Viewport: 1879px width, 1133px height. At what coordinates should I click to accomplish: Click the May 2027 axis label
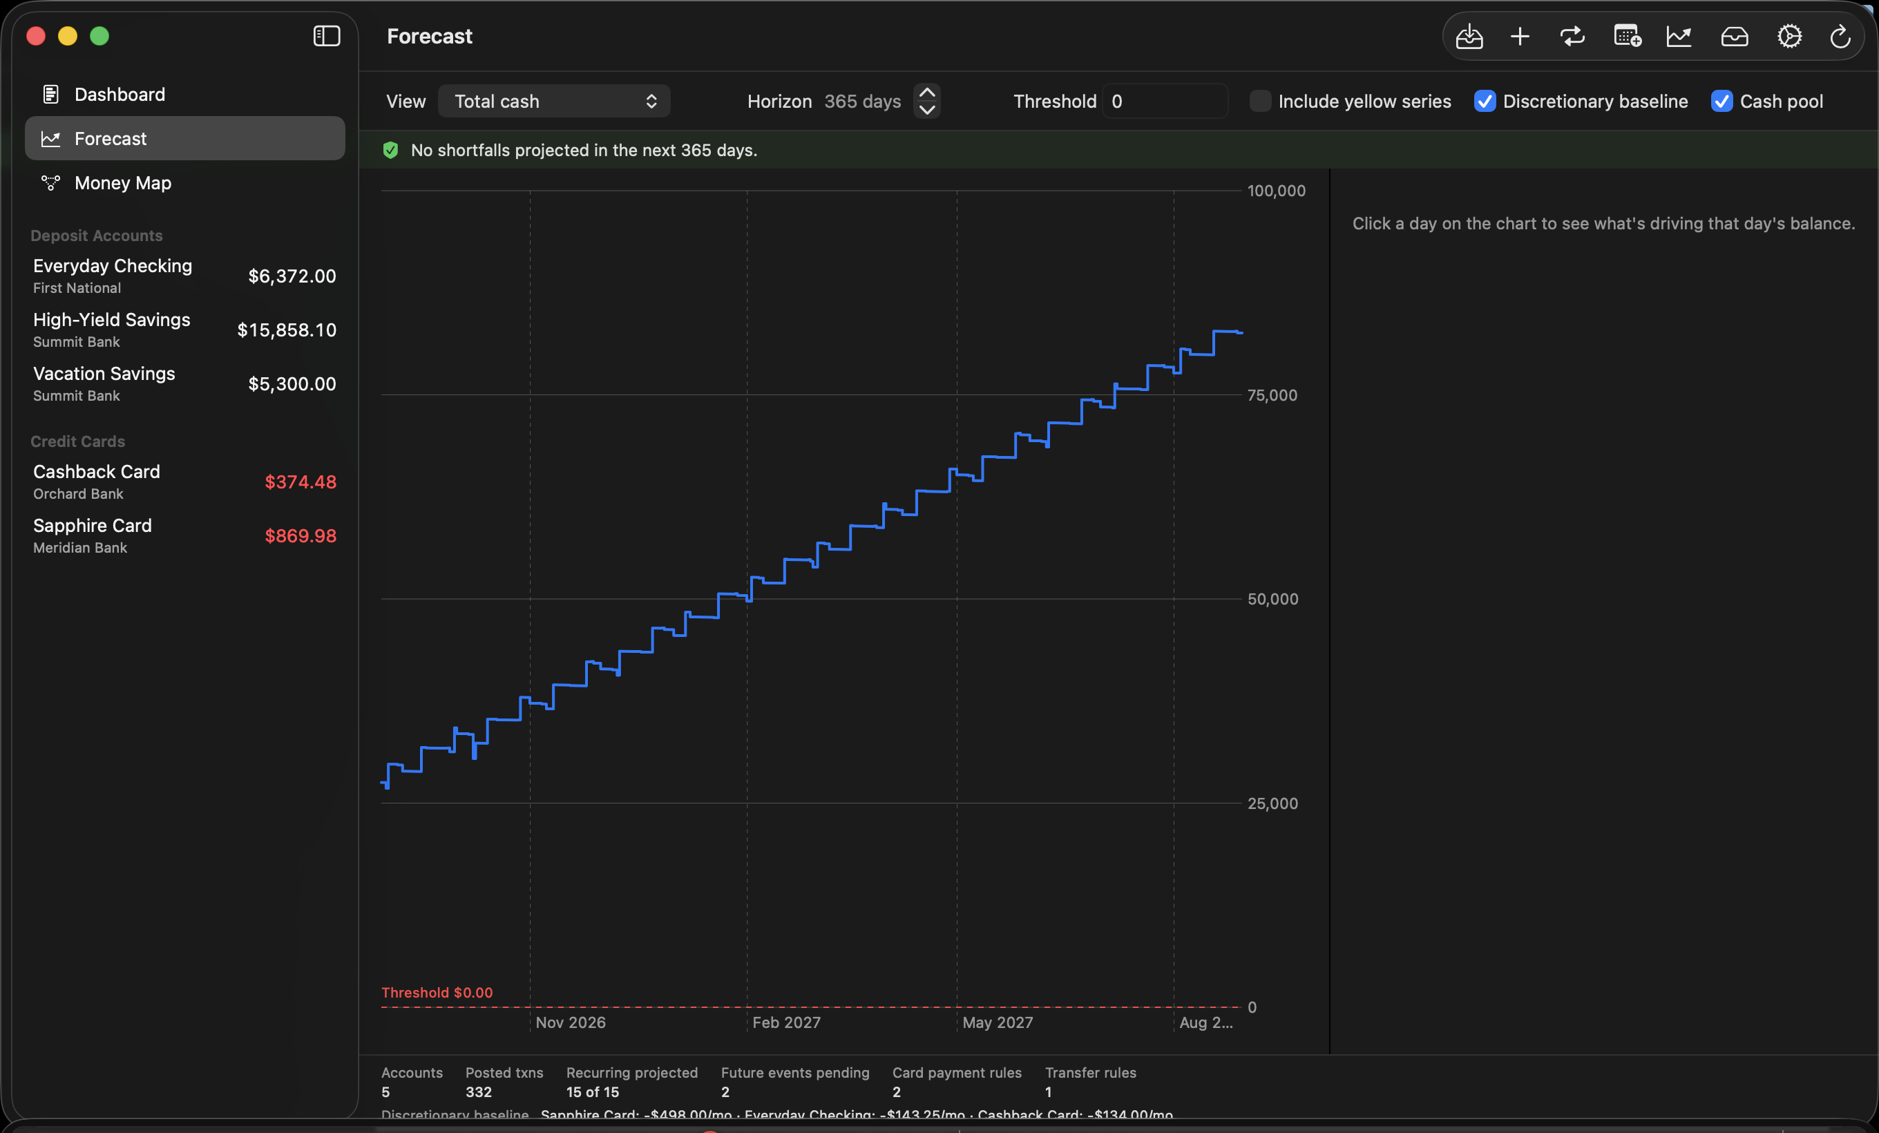pyautogui.click(x=998, y=1022)
